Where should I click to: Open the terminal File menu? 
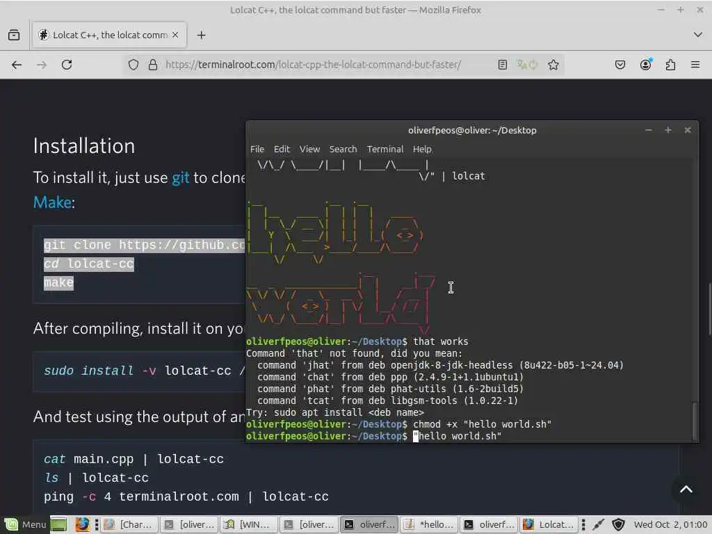(x=257, y=149)
